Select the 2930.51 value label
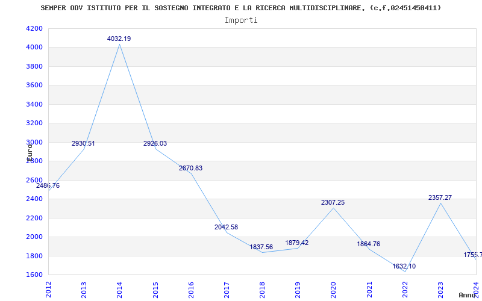The width and height of the screenshot is (482, 301). tap(83, 143)
